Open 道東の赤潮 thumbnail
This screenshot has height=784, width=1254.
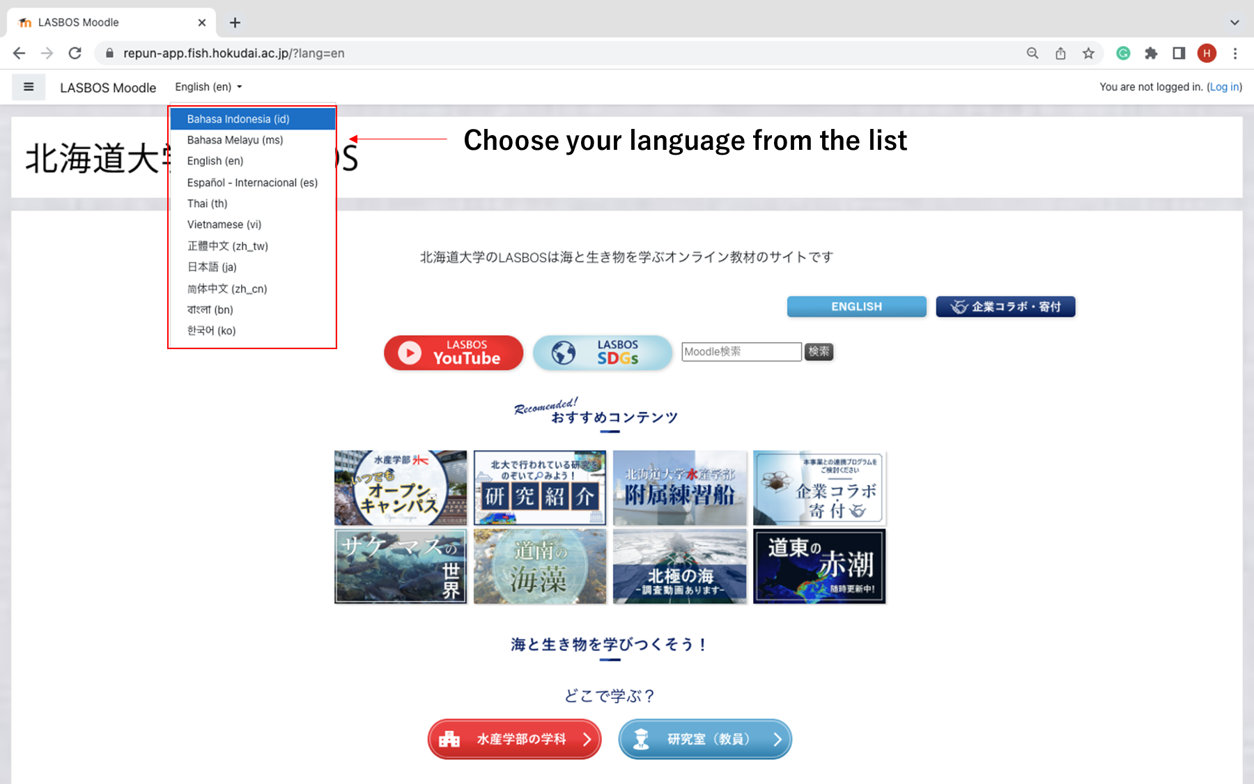point(819,566)
